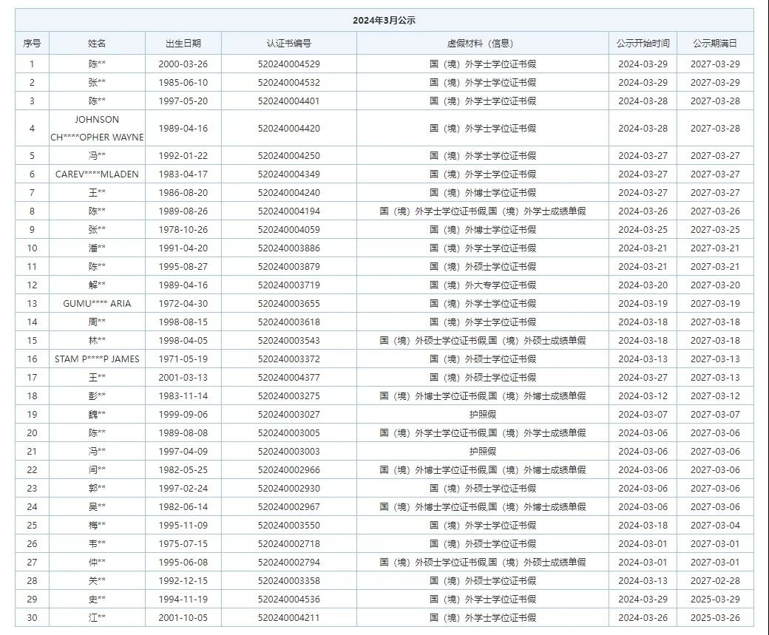Click birth date 1986-08-20
The height and width of the screenshot is (635, 769).
coord(183,193)
